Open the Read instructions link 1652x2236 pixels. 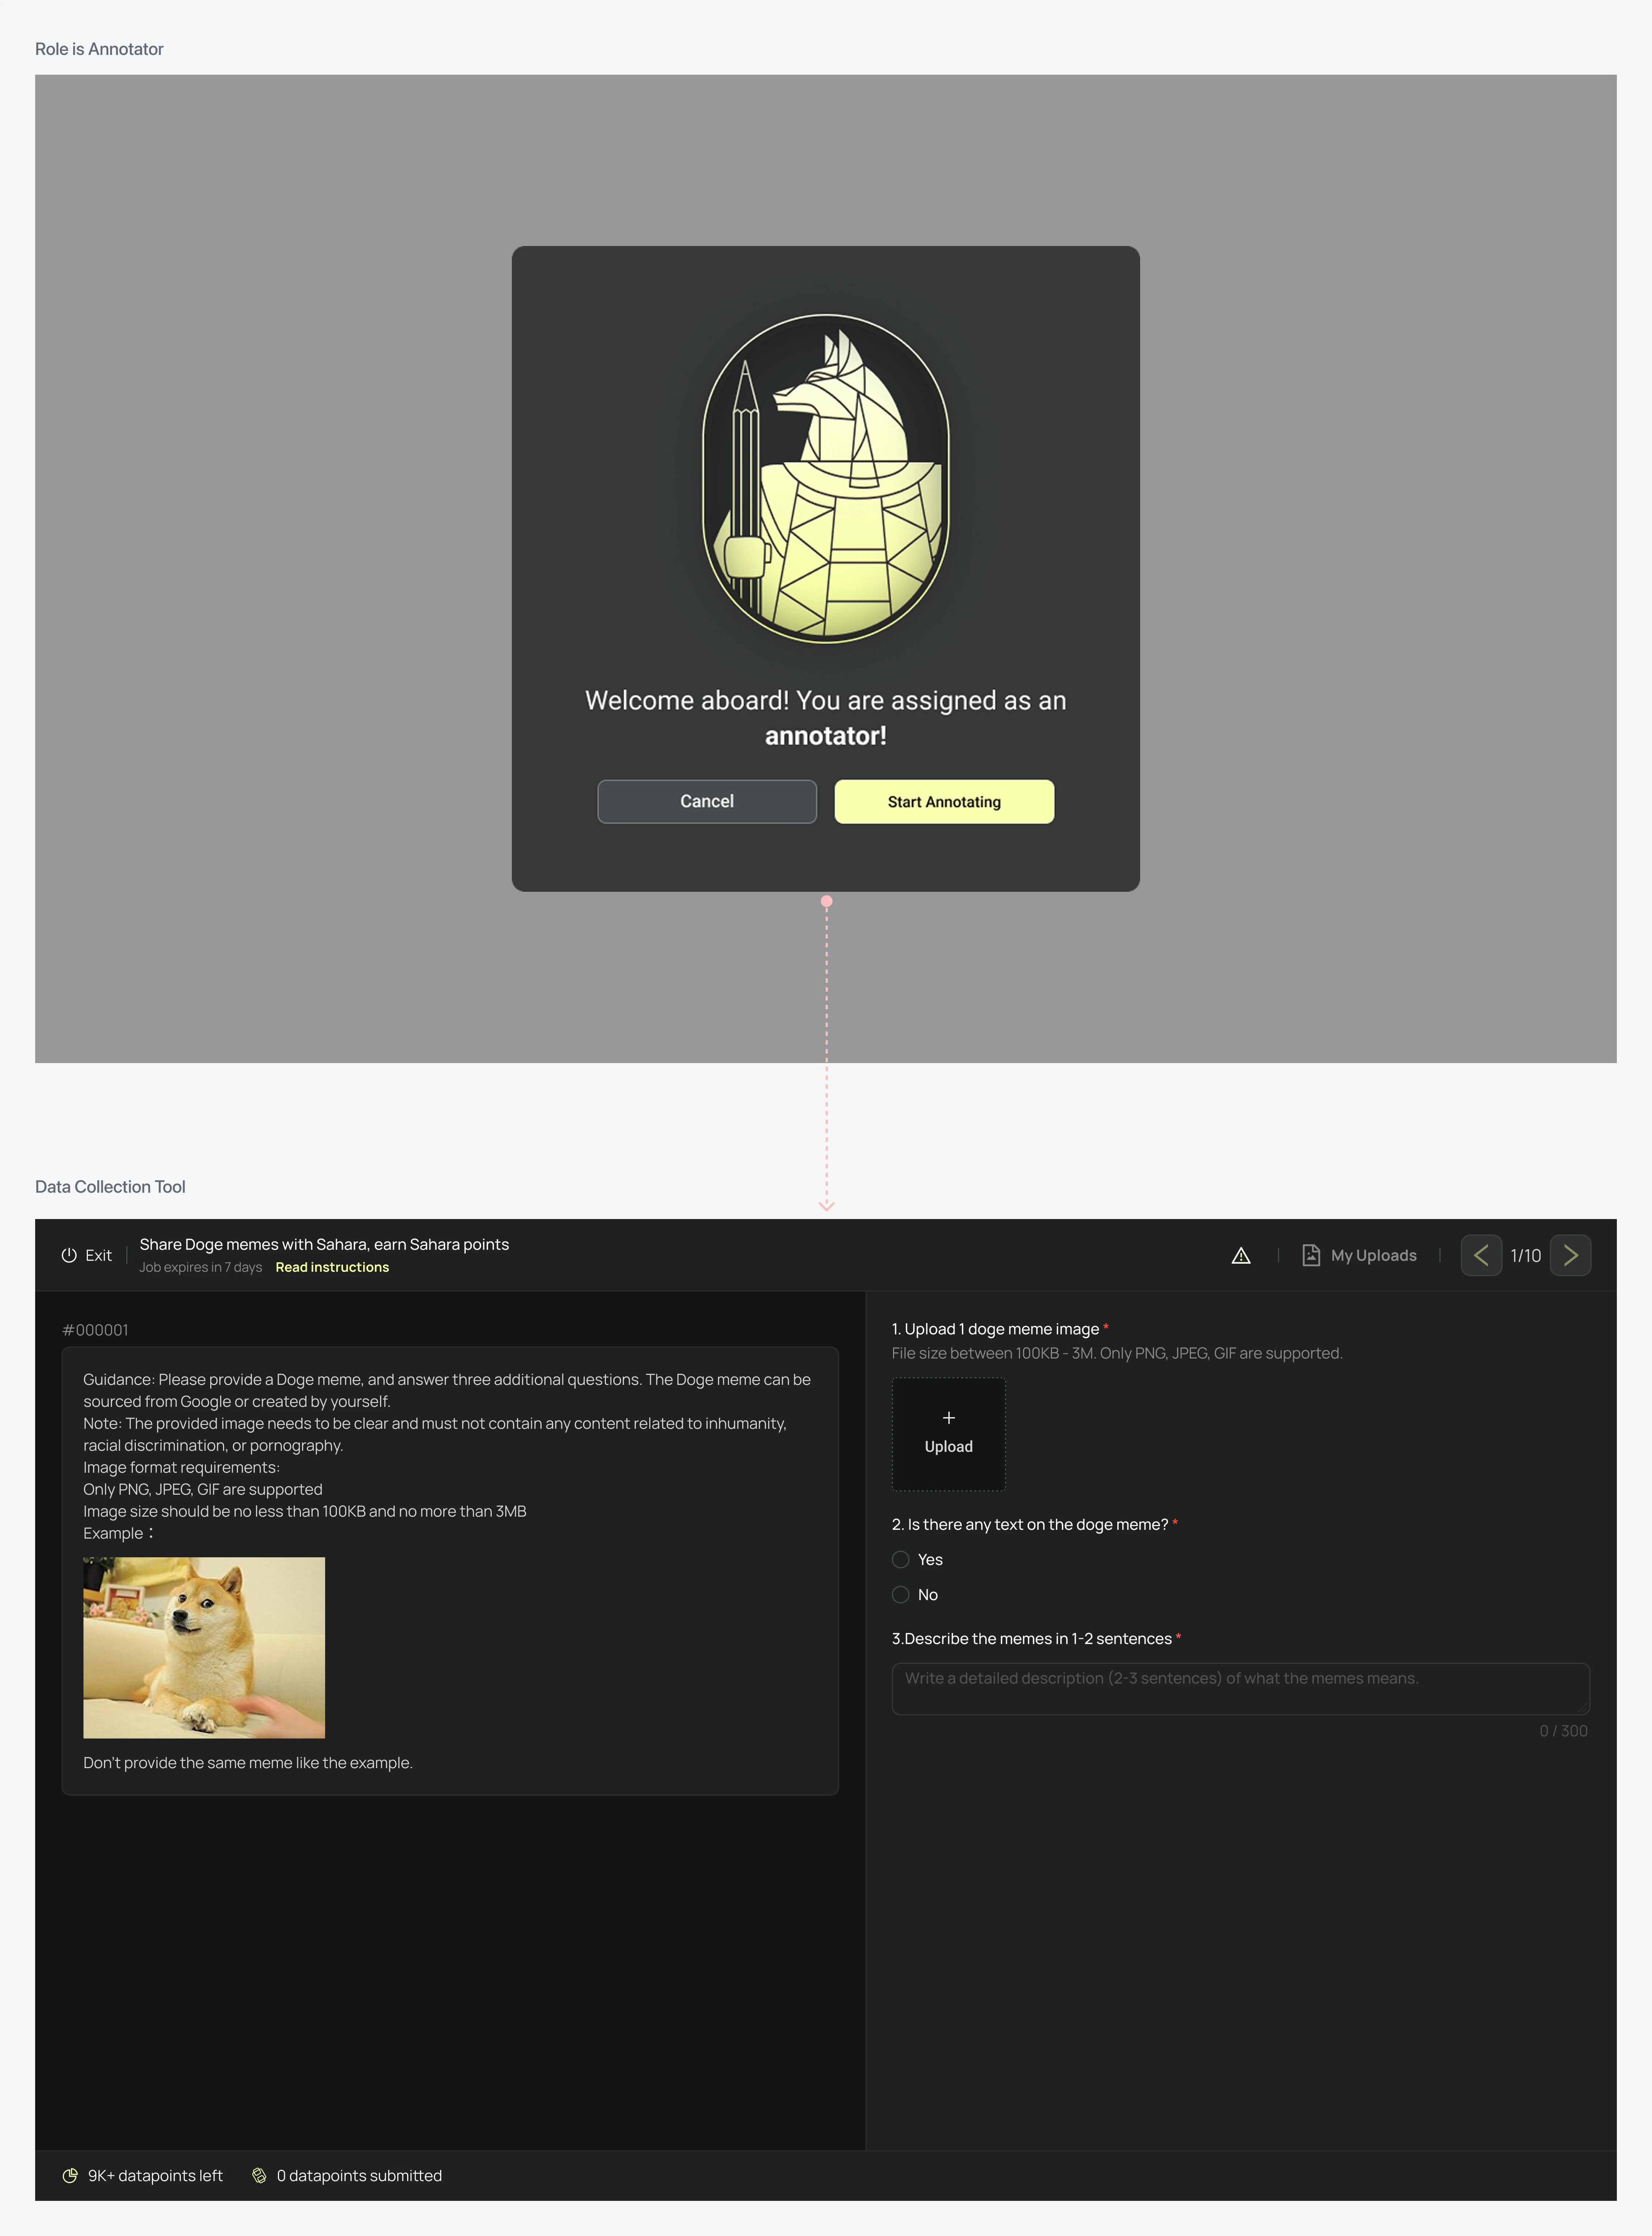point(332,1267)
